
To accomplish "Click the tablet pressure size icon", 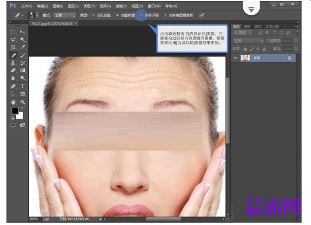I will 202,15.
